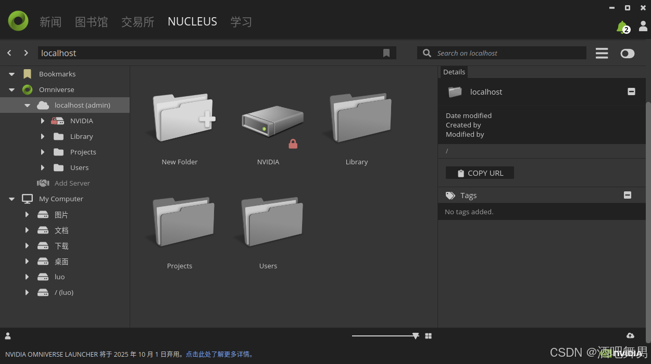Bookmark the current localhost path

[x=386, y=53]
